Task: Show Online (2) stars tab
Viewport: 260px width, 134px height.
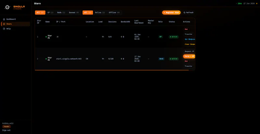Action: point(100,13)
